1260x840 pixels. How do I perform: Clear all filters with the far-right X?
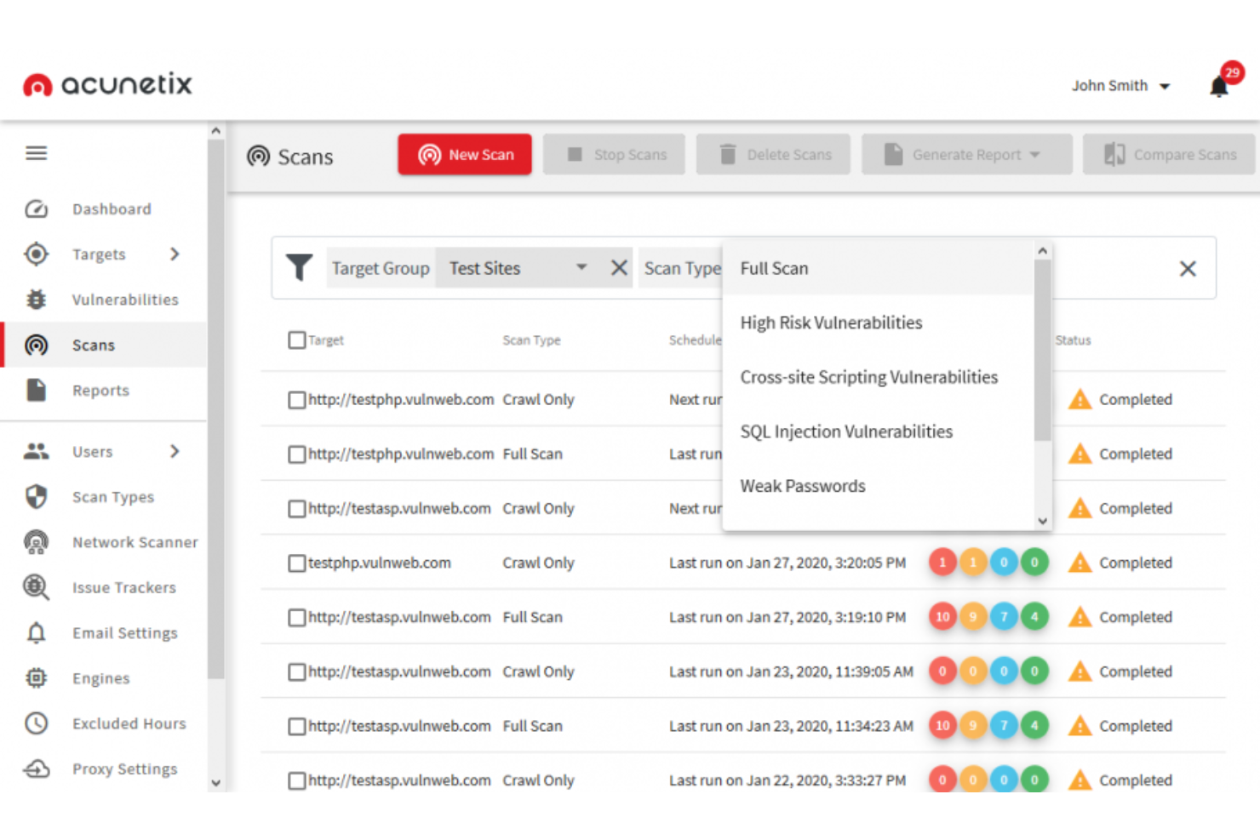1188,269
